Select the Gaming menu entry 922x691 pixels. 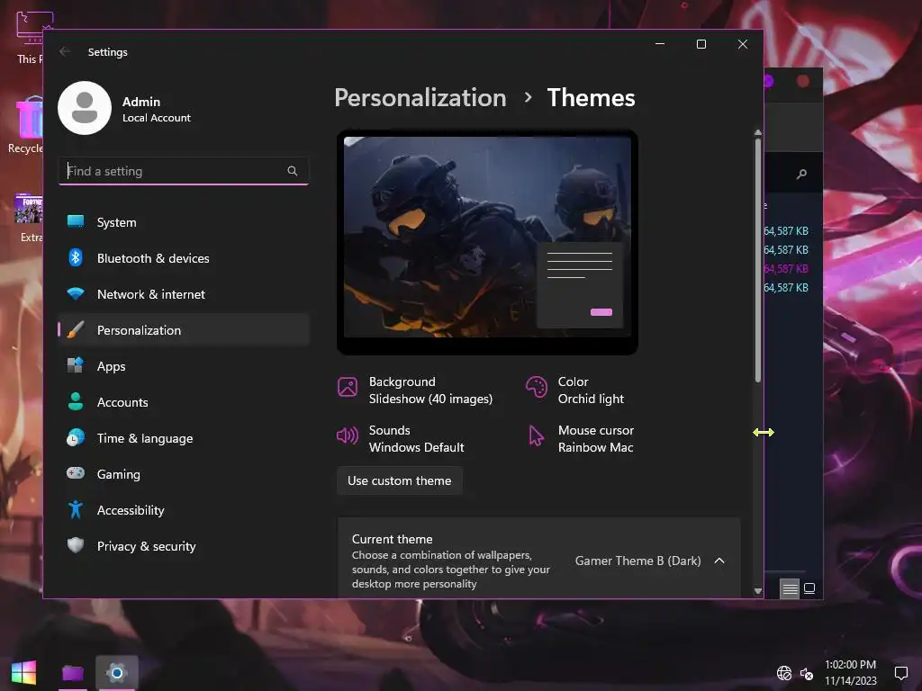tap(118, 474)
